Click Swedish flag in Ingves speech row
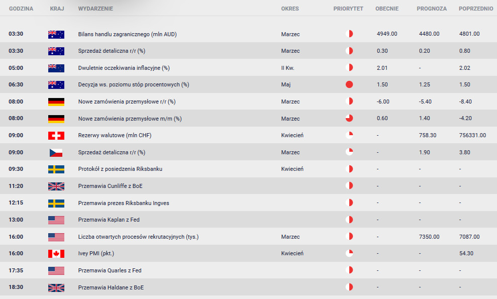 56,203
